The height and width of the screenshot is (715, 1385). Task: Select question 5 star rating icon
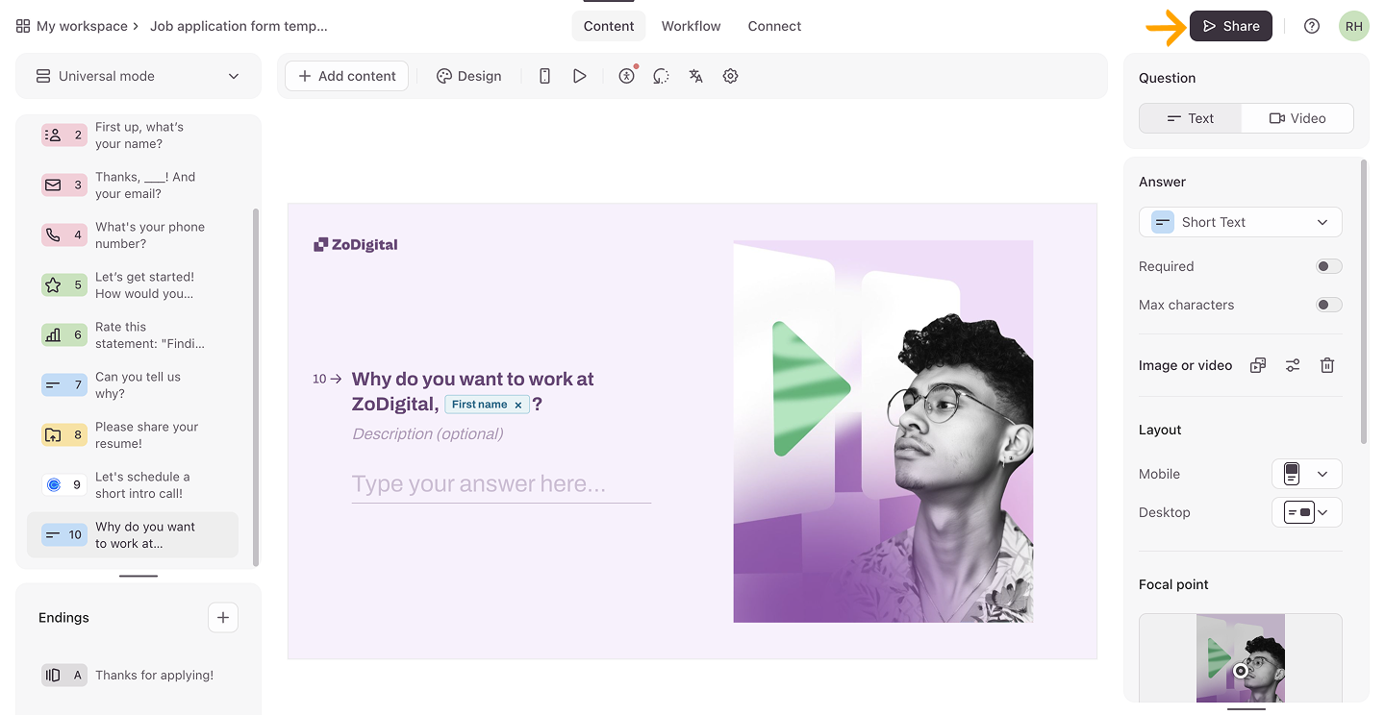tap(64, 285)
